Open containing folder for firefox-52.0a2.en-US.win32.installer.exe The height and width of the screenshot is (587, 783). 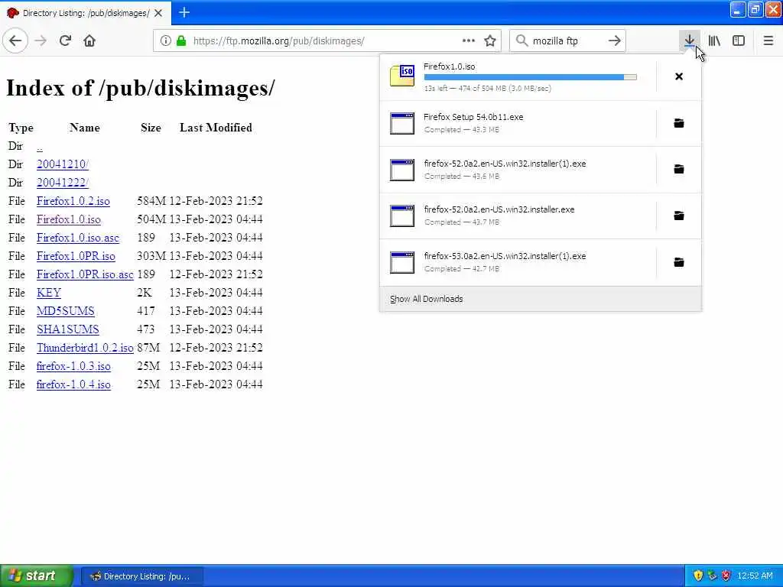click(679, 216)
